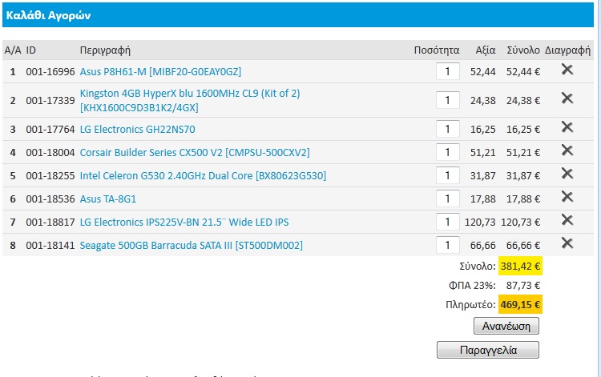Remove Asus TA-8G1 from cart
Screen dimensions: 601x377
tap(567, 197)
